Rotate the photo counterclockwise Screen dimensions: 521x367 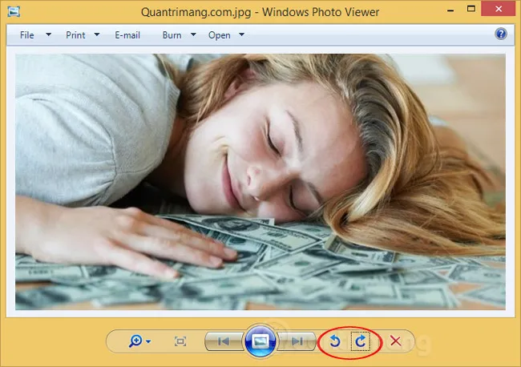coord(336,341)
